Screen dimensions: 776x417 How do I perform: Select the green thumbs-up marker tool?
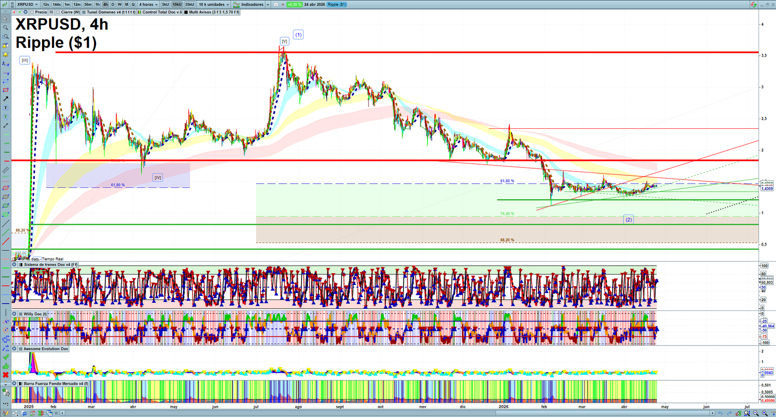[6, 366]
